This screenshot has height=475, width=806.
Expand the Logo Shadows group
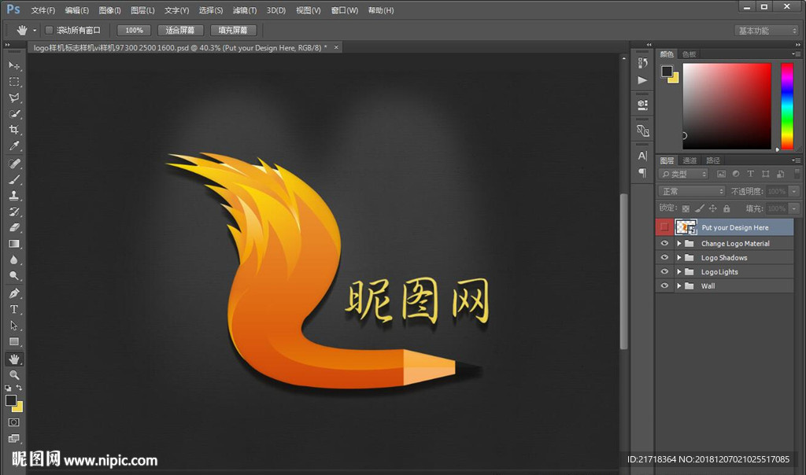pyautogui.click(x=679, y=257)
